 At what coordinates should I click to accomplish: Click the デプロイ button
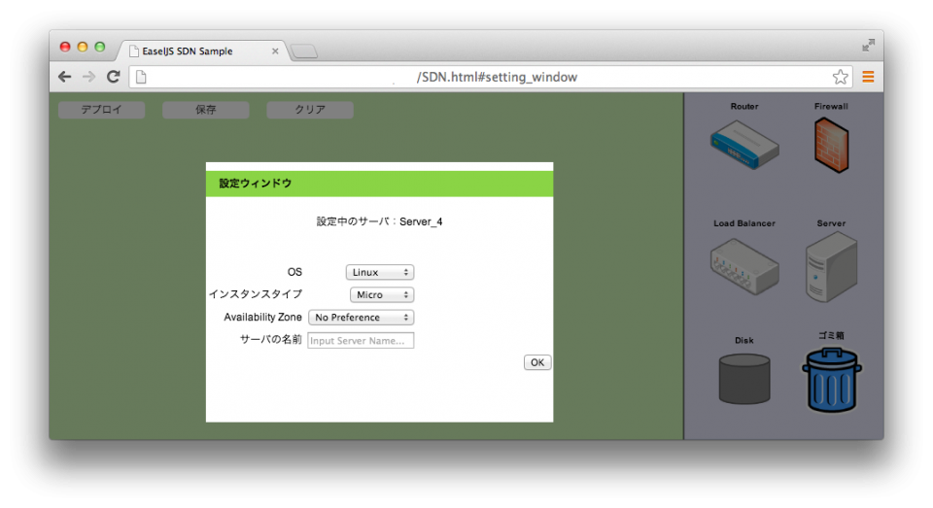click(102, 110)
